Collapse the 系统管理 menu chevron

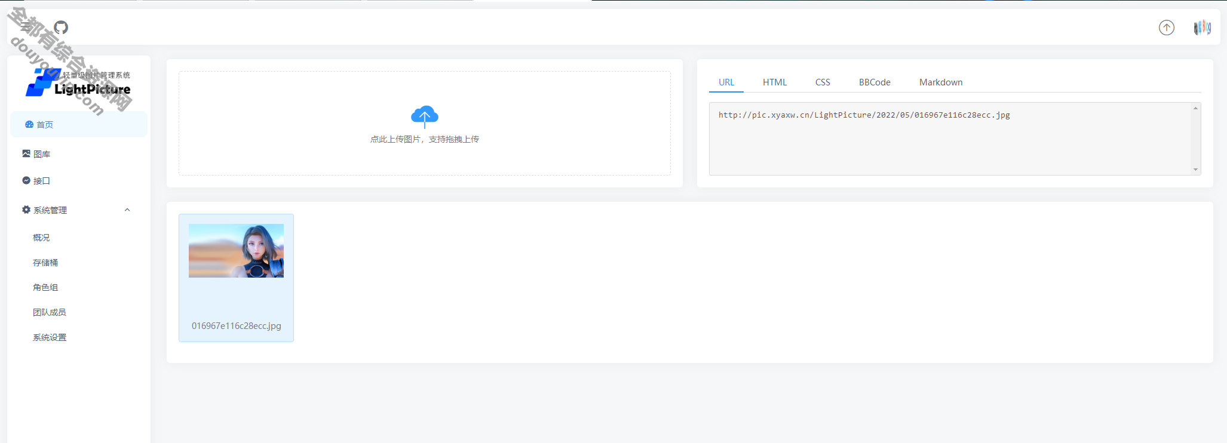click(x=127, y=210)
